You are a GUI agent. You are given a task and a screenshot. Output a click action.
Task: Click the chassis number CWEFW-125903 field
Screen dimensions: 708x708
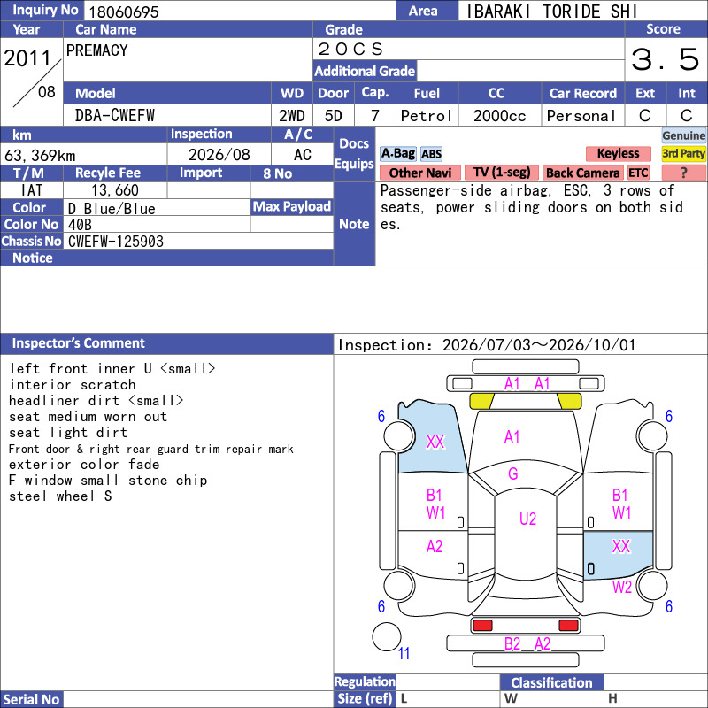[x=198, y=241]
